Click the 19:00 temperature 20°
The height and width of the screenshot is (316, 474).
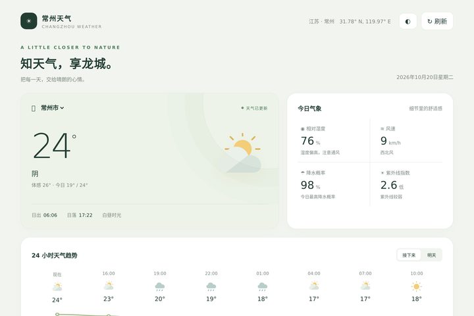click(x=160, y=299)
